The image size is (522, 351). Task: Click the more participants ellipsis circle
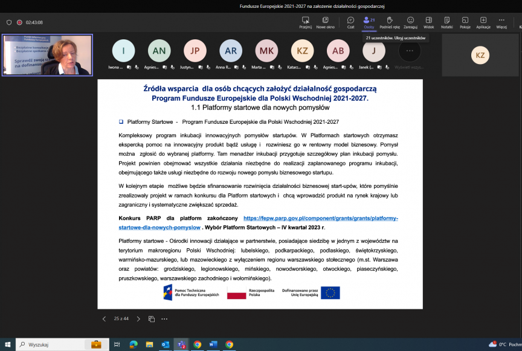click(410, 51)
